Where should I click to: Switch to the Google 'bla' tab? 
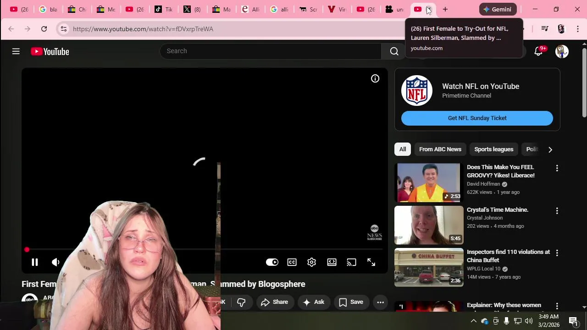pyautogui.click(x=48, y=9)
